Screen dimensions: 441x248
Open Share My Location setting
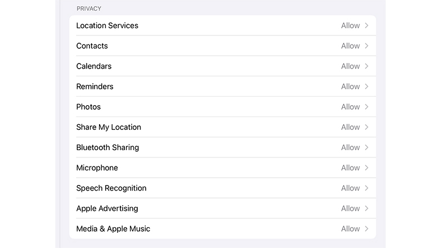coord(109,127)
